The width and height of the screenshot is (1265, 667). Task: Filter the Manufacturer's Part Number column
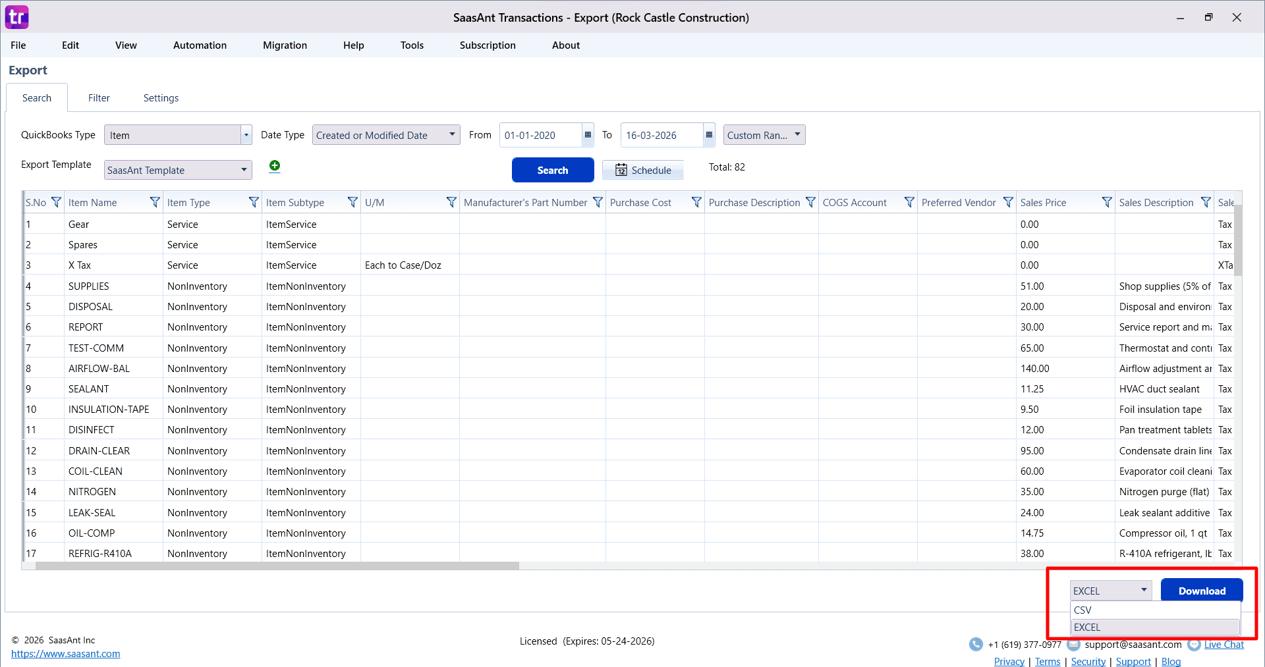598,202
